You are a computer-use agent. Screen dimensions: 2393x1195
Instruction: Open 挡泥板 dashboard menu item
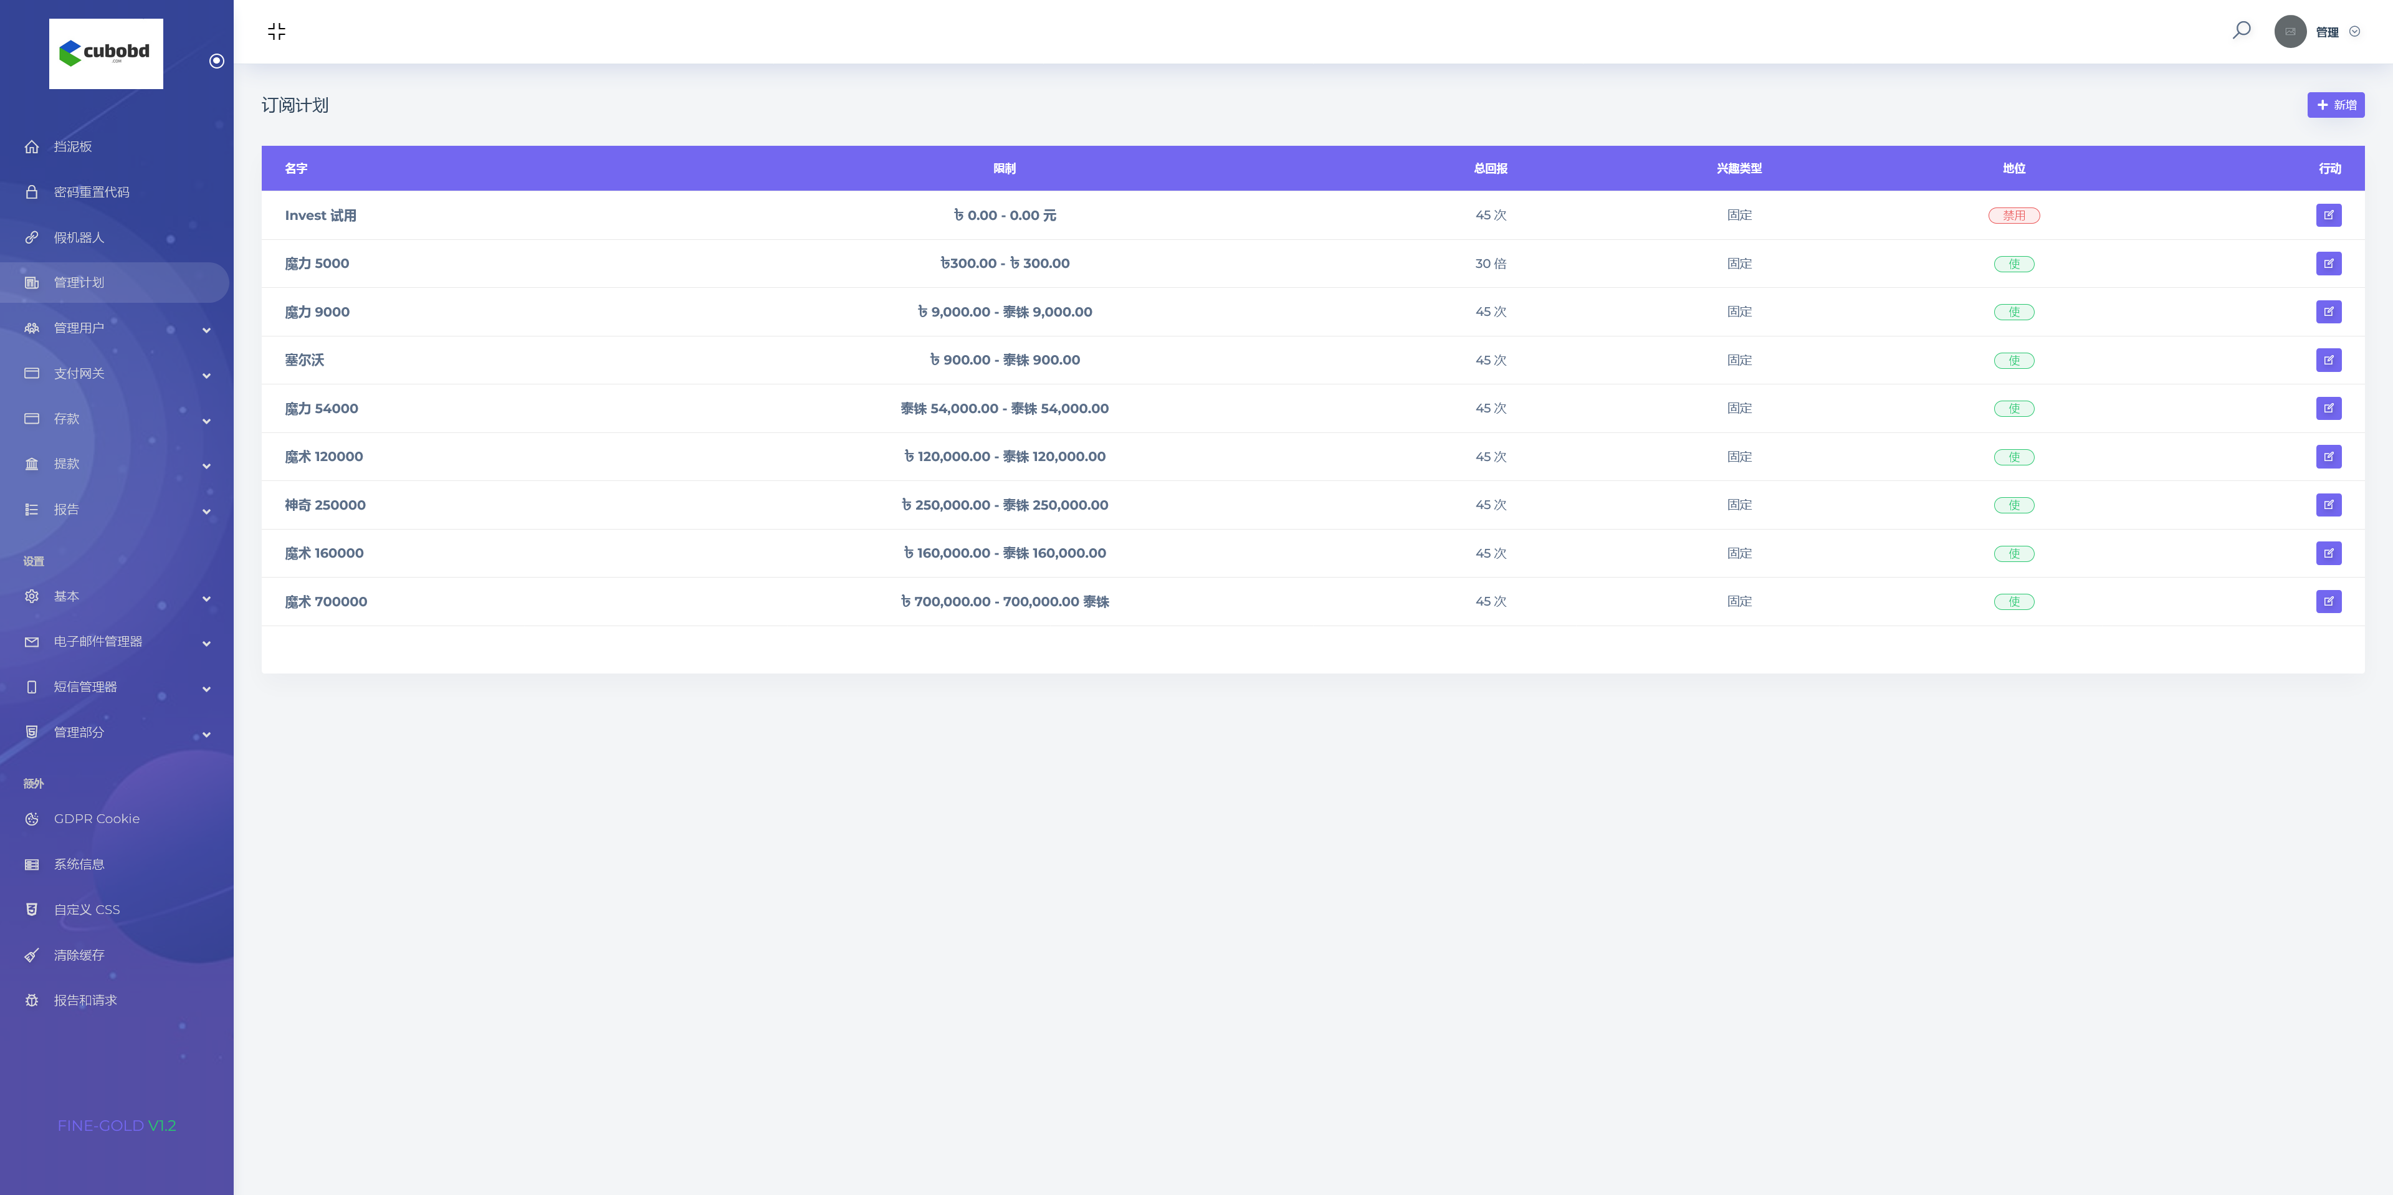tap(72, 146)
